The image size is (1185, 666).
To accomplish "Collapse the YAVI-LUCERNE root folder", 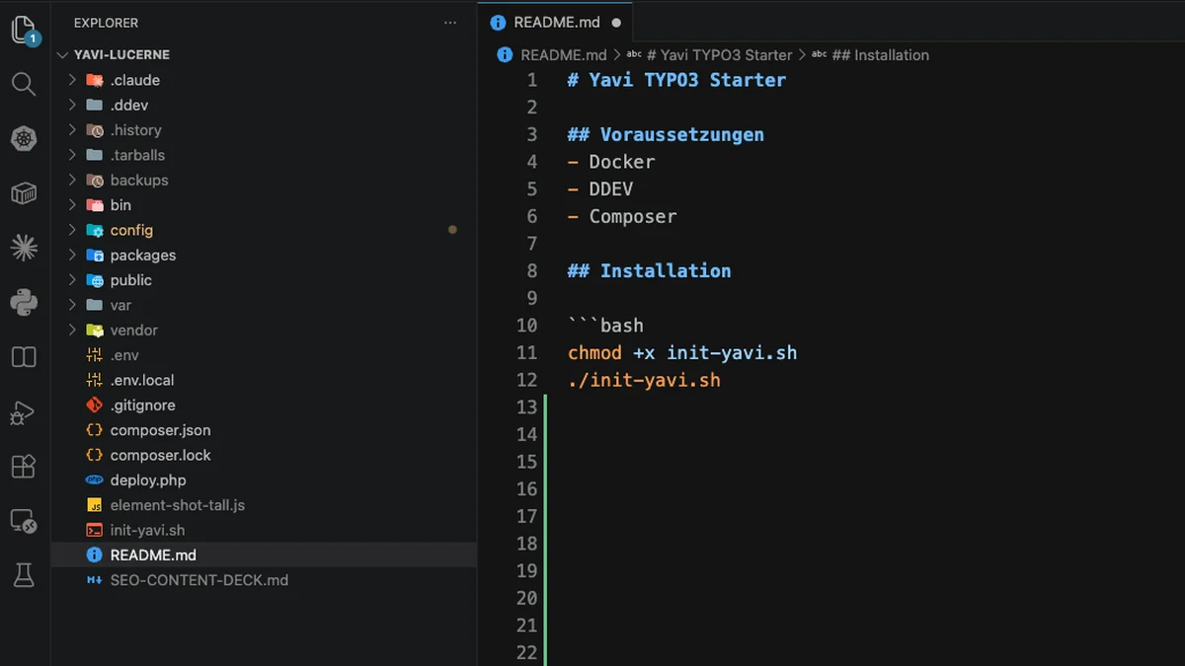I will pyautogui.click(x=64, y=55).
